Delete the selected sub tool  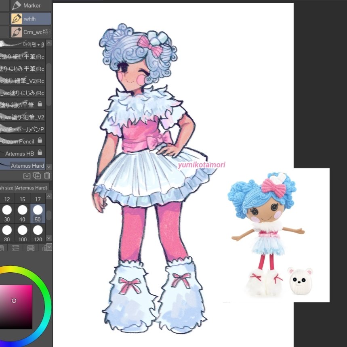pos(47,176)
